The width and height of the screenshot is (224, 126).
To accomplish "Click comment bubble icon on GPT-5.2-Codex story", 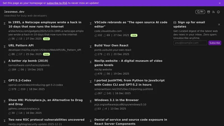I will coord(19,89).
